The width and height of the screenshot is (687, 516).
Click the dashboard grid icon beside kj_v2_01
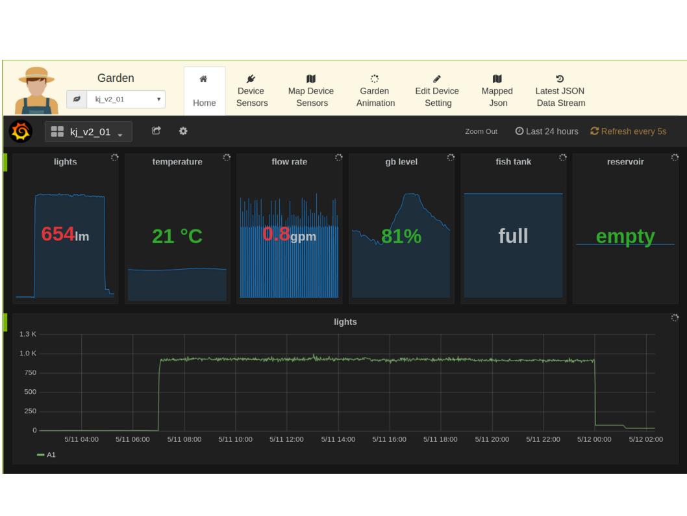point(57,131)
